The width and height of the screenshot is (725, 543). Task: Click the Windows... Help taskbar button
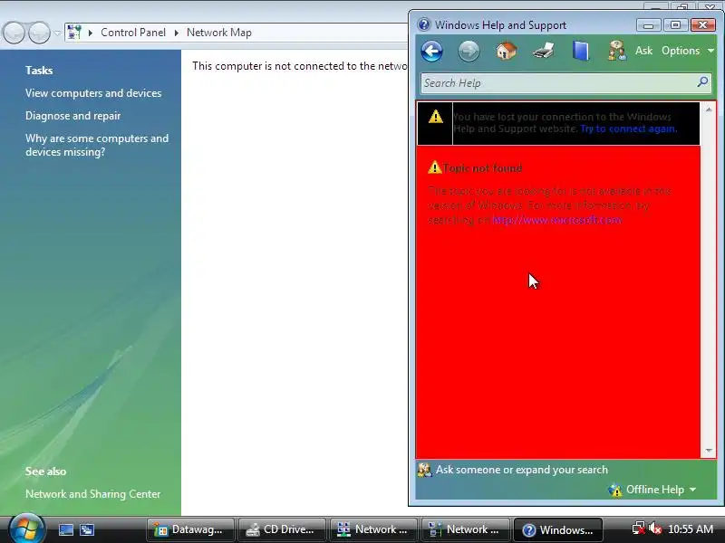(557, 529)
